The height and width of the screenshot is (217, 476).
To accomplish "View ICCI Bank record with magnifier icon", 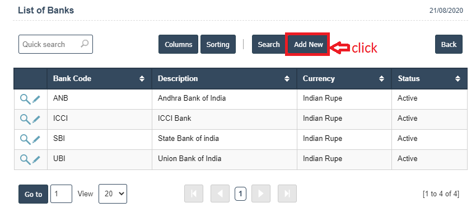I will 25,119.
